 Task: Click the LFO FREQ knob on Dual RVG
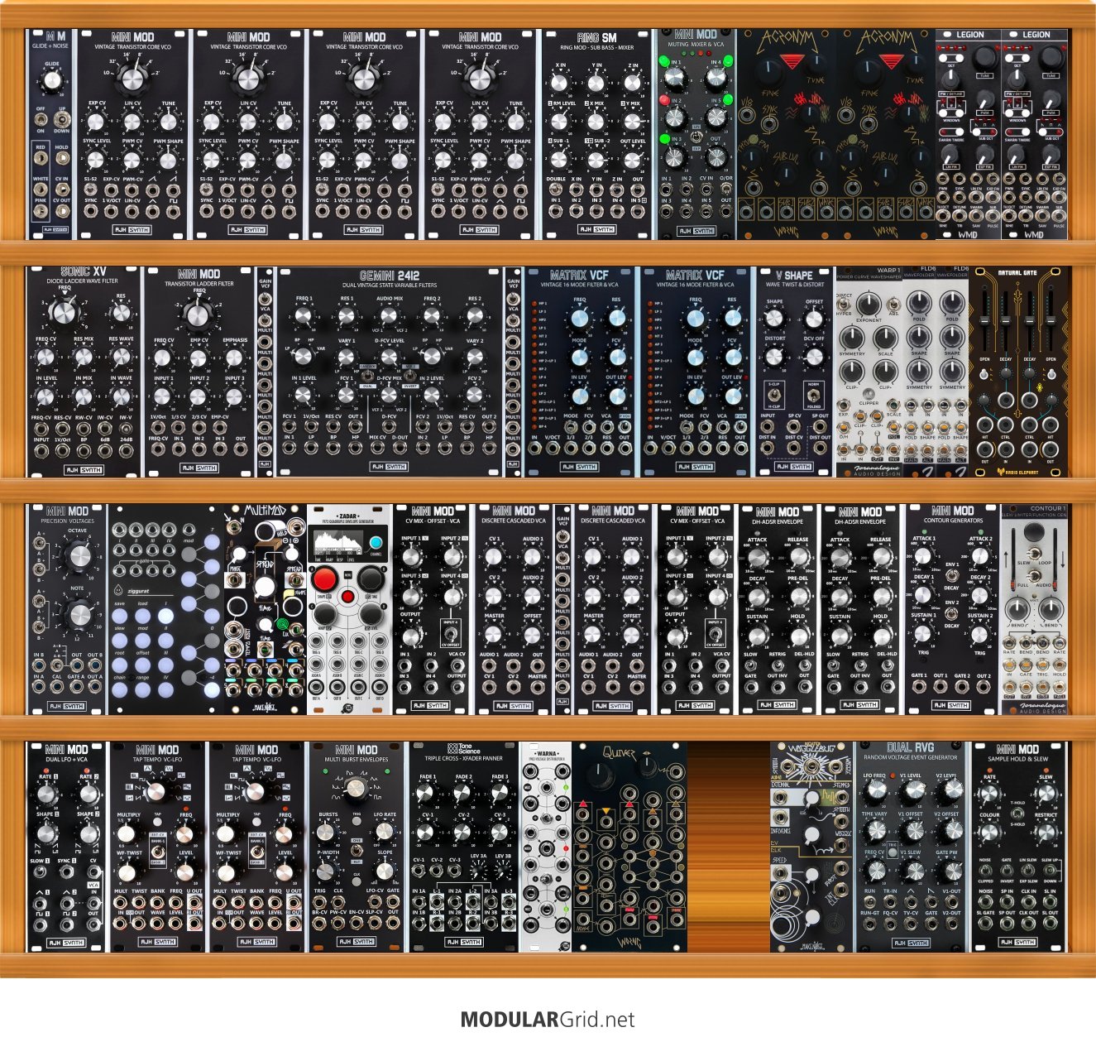coord(875,791)
